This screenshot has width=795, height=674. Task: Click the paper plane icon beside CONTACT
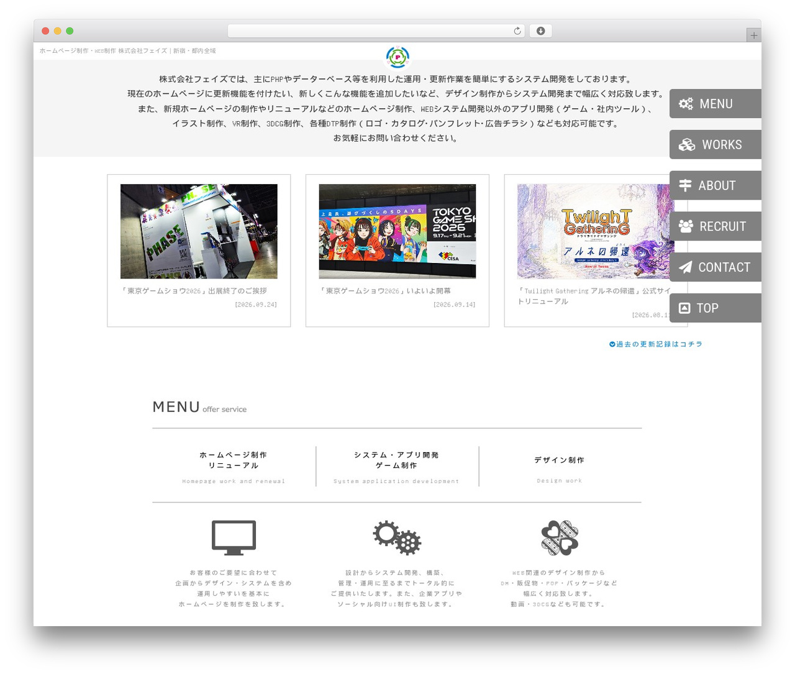[x=685, y=267]
